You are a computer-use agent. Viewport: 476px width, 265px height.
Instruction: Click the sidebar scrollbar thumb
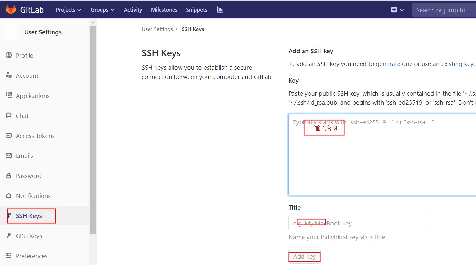point(93,130)
